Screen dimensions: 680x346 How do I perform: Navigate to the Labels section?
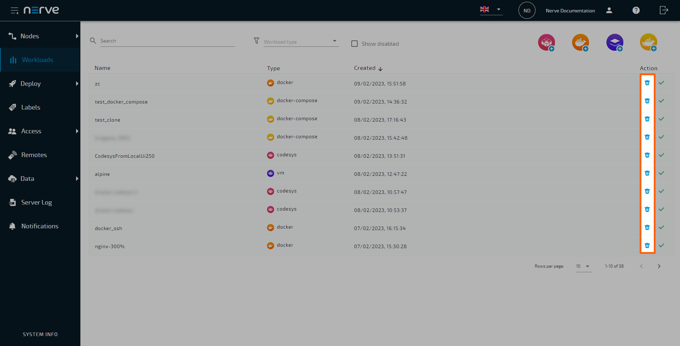[30, 107]
